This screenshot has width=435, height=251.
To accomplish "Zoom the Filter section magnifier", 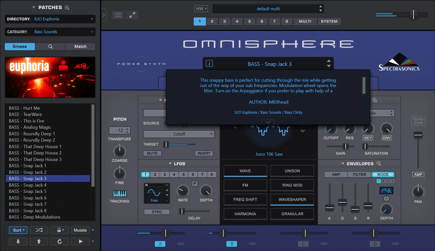I will (374, 100).
